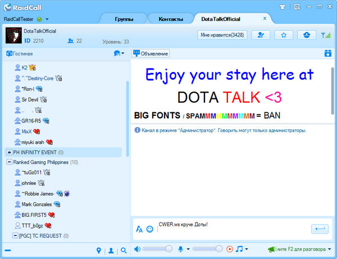Select user Sir Devil

(x=30, y=99)
